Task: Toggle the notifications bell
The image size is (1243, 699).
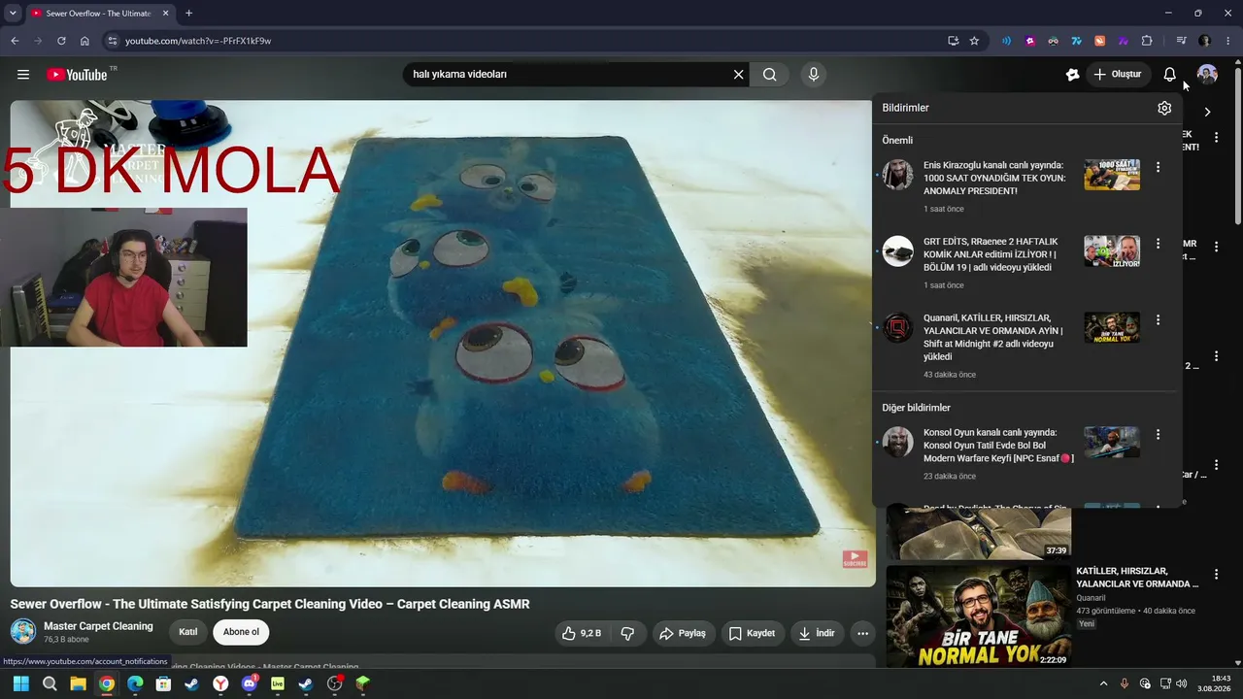Action: click(x=1170, y=75)
